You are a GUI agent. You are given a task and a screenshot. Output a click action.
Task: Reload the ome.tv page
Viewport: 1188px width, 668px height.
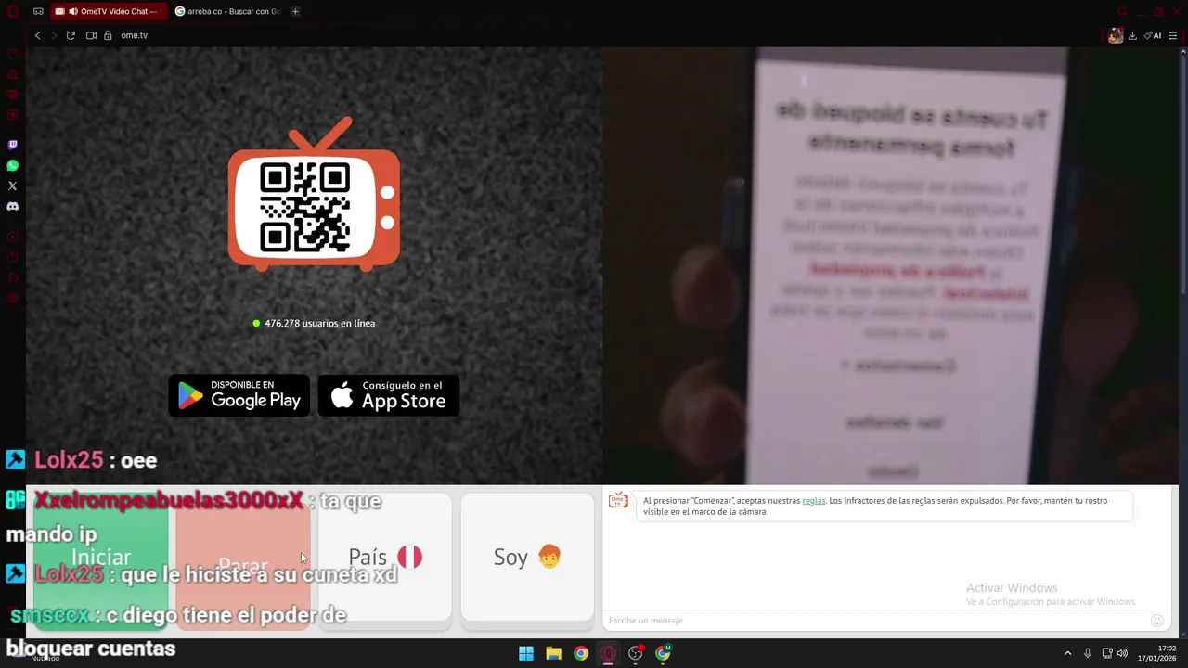tap(71, 35)
